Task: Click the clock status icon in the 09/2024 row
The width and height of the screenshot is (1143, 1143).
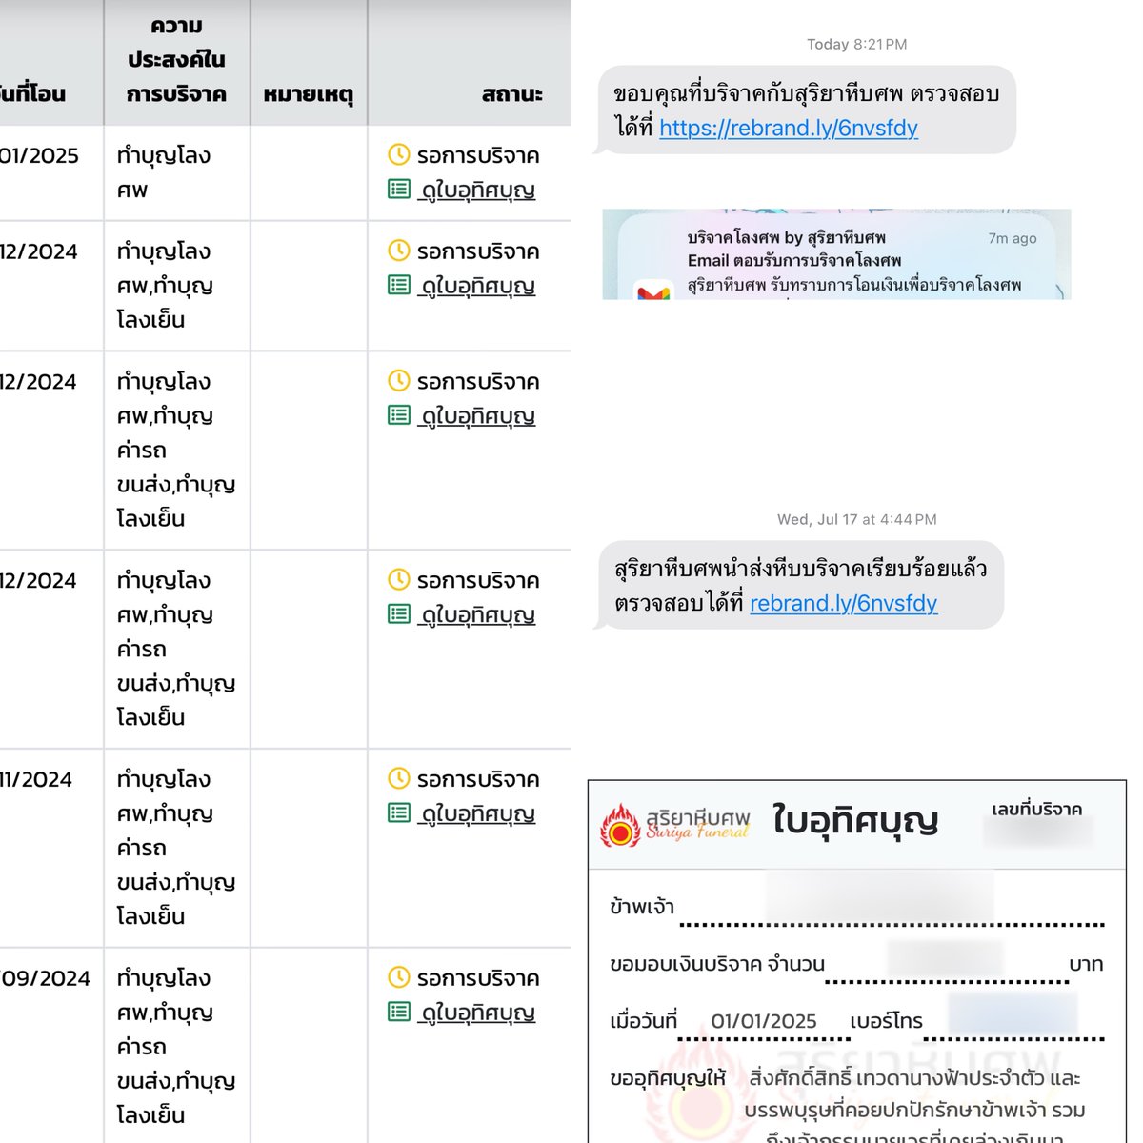Action: click(x=399, y=977)
